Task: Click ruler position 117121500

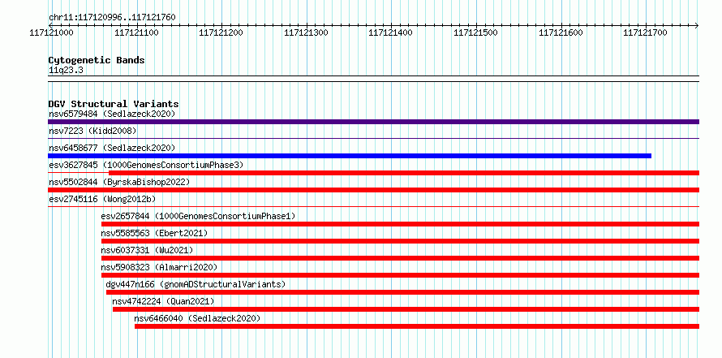Action: tap(476, 32)
